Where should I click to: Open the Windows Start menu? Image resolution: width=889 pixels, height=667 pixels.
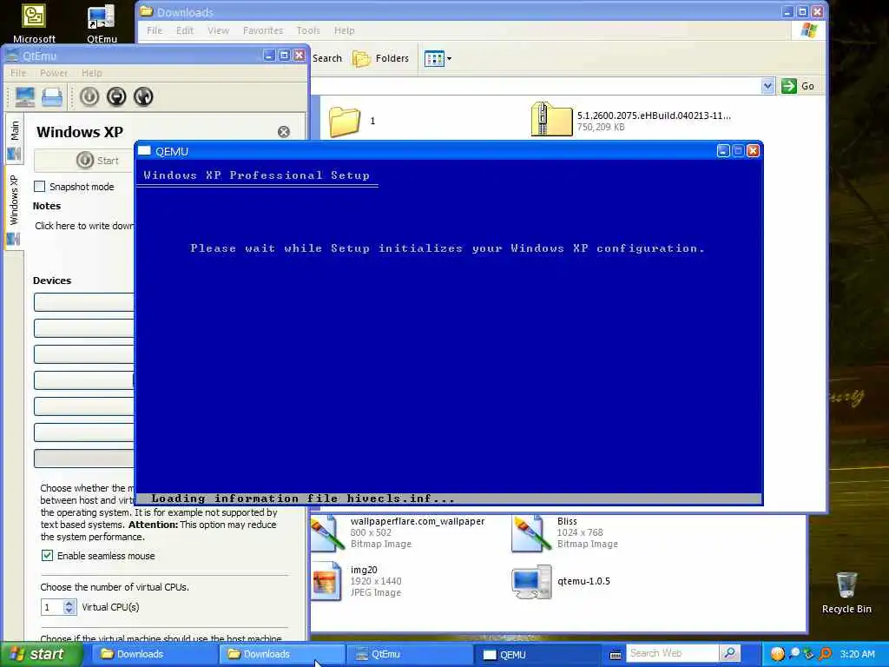click(40, 655)
